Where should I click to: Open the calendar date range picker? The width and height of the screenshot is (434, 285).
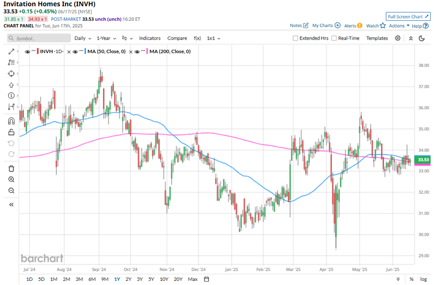pos(206,279)
